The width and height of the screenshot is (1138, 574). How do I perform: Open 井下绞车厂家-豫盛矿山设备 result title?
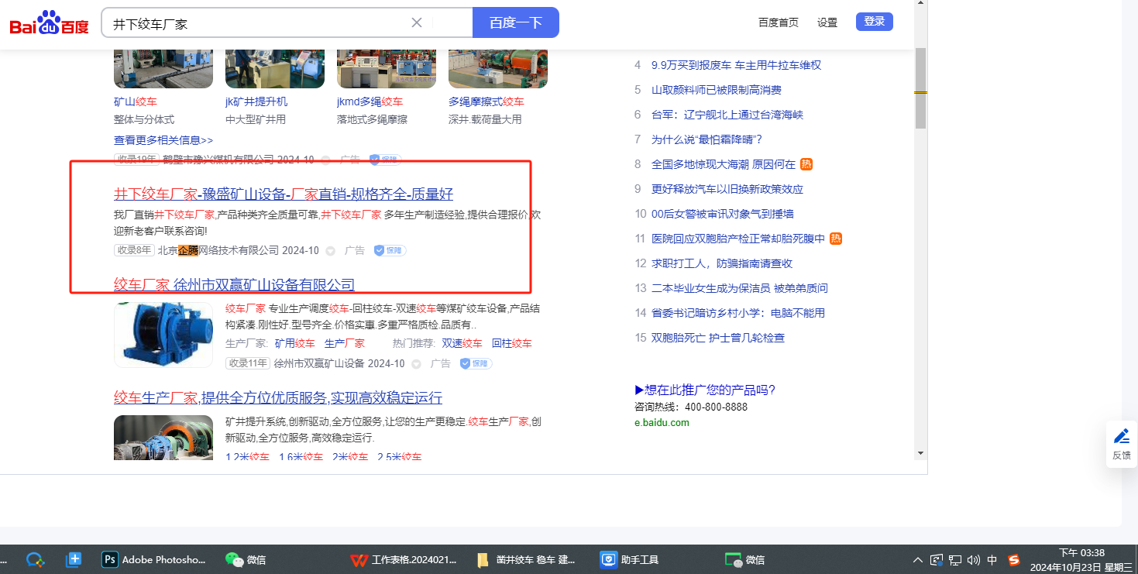(284, 194)
